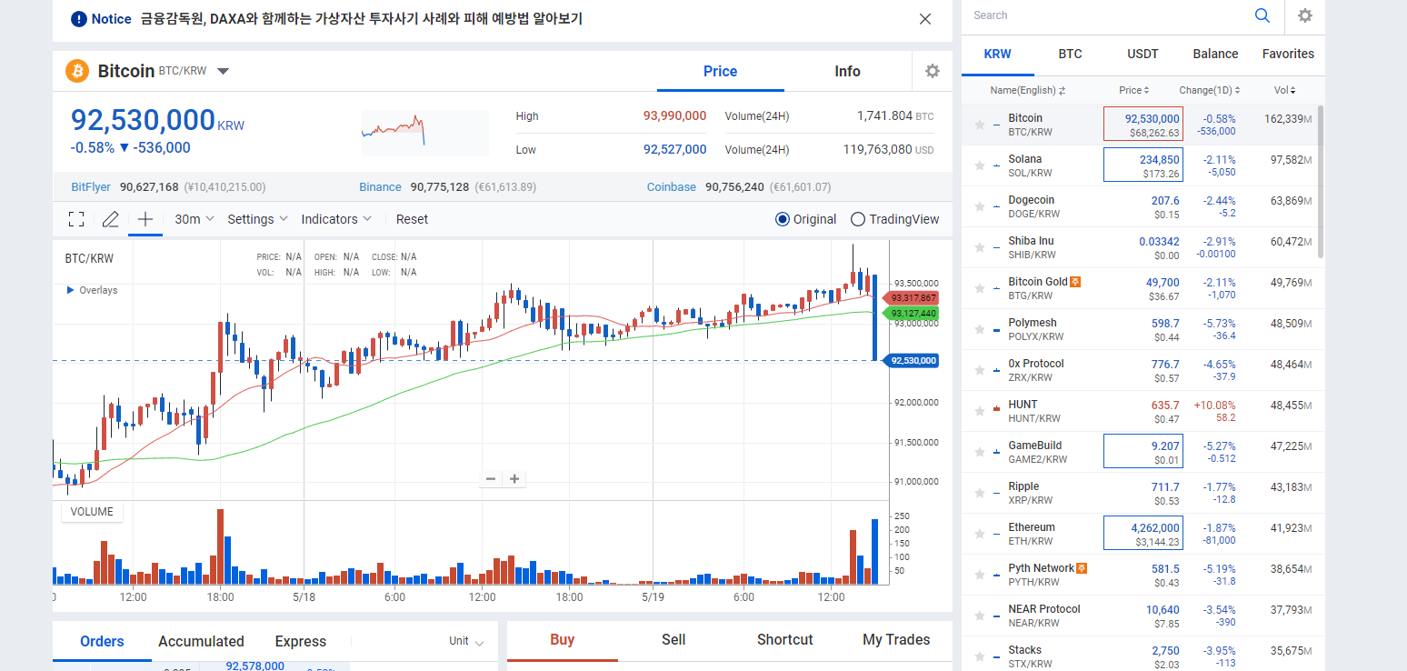
Task: Open the 30m interval dropdown
Action: pos(195,219)
